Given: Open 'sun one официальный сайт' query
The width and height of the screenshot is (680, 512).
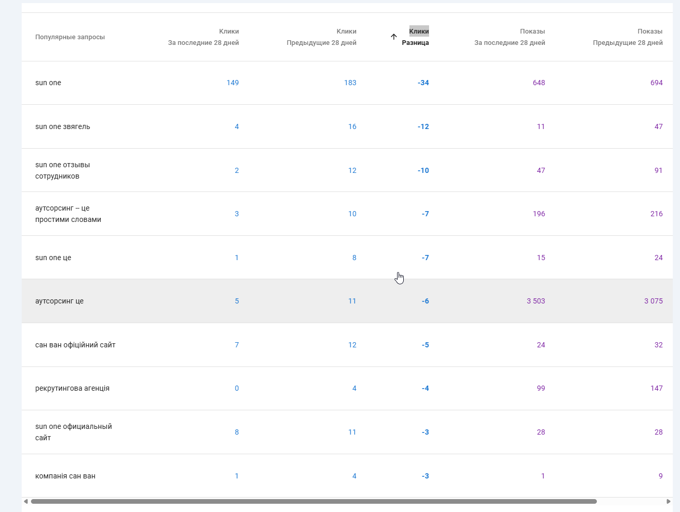Looking at the screenshot, I should [x=73, y=432].
